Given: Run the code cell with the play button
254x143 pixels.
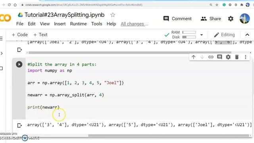Looking at the screenshot, I should pyautogui.click(x=19, y=64).
